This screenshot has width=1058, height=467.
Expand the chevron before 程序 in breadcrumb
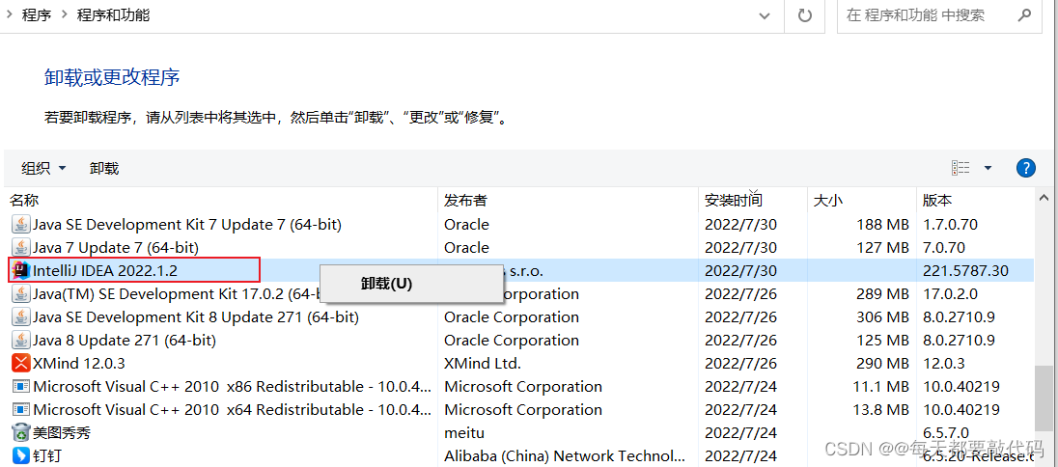[x=10, y=14]
